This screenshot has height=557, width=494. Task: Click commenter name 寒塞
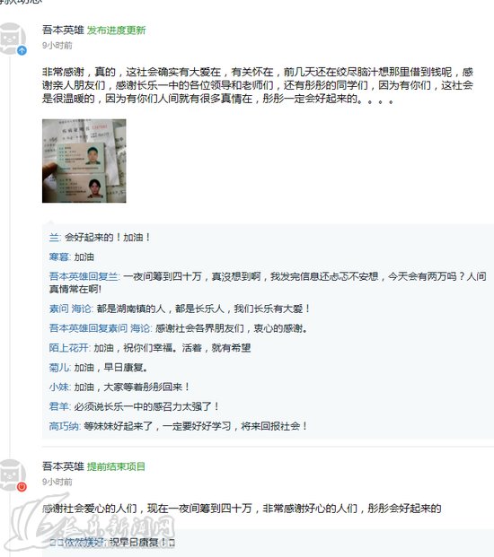point(59,257)
